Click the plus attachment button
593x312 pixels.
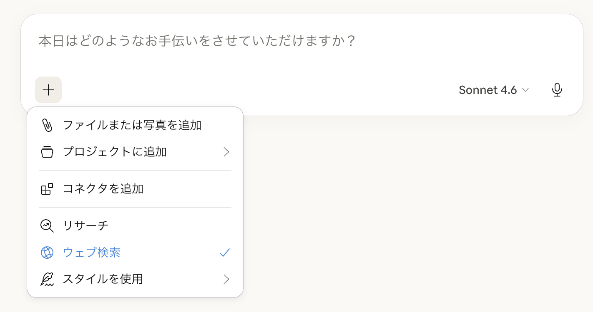(x=48, y=90)
